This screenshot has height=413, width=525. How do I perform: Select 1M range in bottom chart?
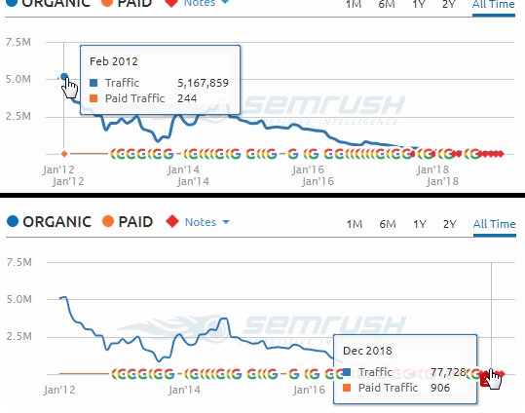pyautogui.click(x=355, y=224)
